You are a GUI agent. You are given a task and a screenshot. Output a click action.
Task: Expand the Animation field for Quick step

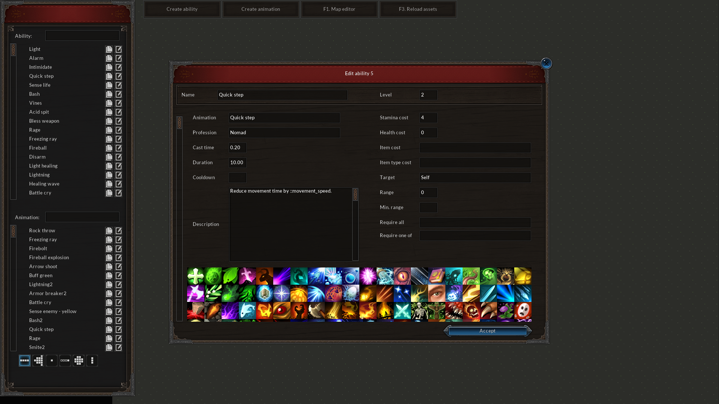(x=284, y=117)
